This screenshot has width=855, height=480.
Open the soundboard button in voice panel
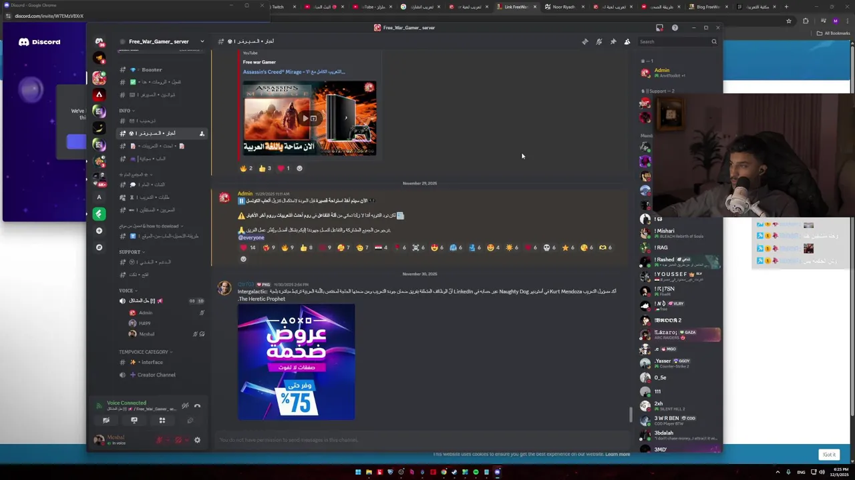[190, 421]
